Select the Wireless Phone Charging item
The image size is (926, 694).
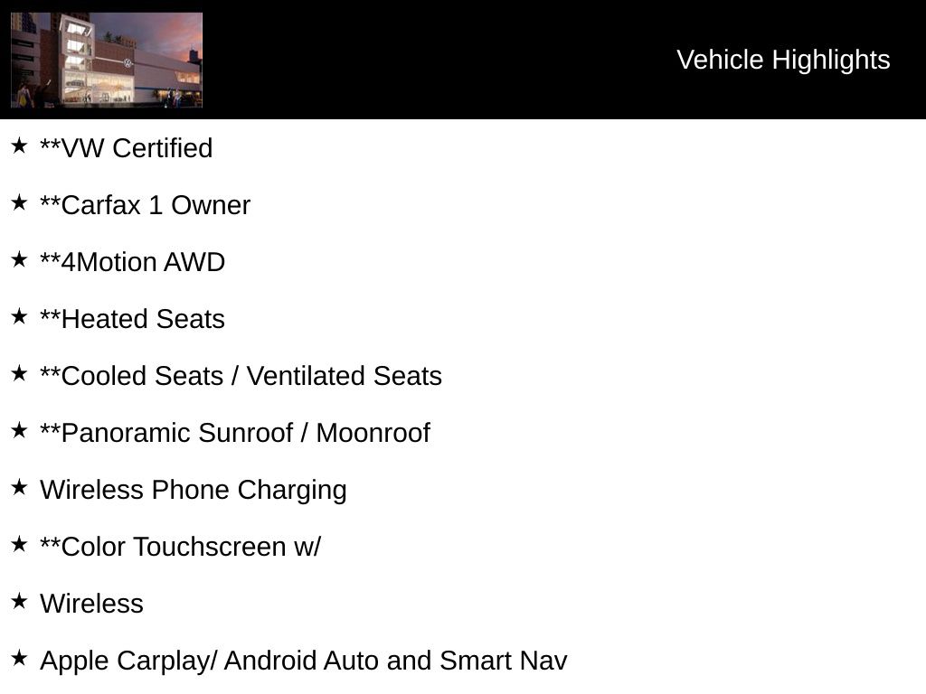(x=194, y=490)
